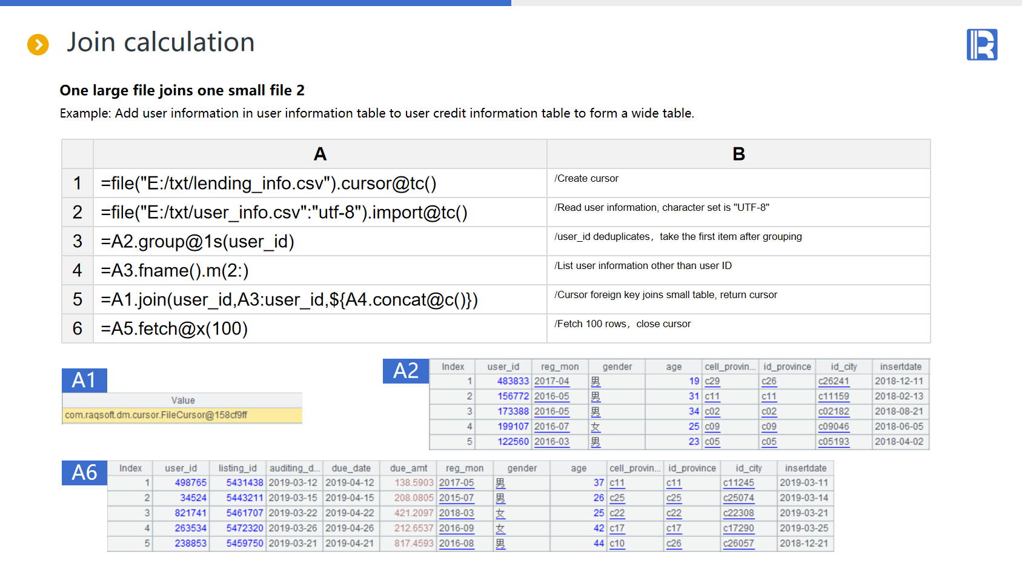Viewport: 1022px width, 575px height.
Task: Click the blue progress bar at the top
Action: point(255,3)
